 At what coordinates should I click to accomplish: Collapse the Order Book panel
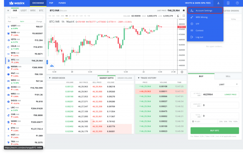50,78
